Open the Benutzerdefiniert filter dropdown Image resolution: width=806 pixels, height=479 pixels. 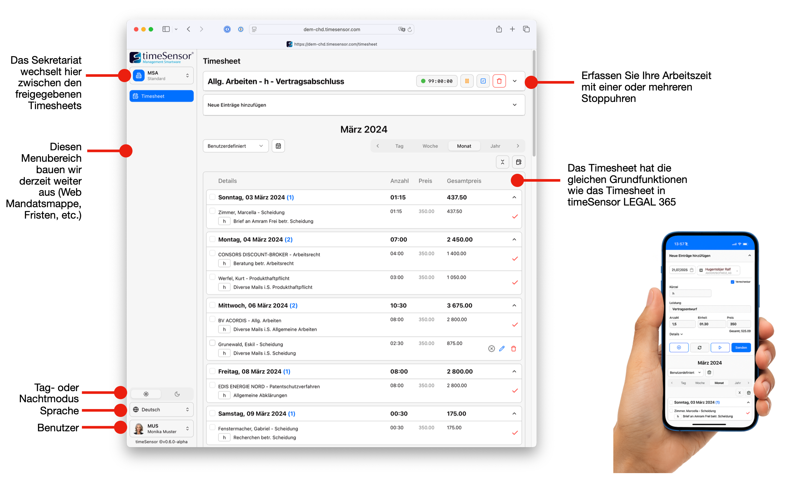(x=235, y=146)
